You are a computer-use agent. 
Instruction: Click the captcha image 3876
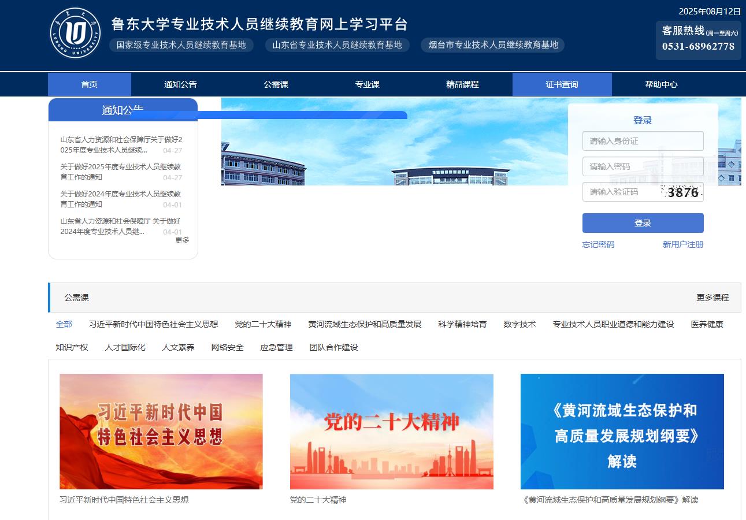click(x=682, y=192)
